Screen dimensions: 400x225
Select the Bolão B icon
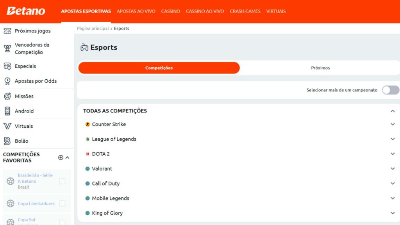[x=7, y=141]
